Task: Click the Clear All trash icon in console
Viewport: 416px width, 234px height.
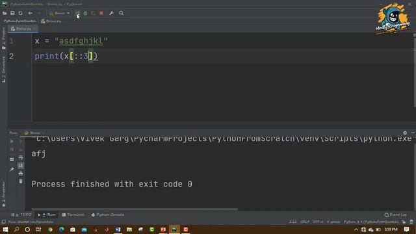Action: pyautogui.click(x=21, y=181)
